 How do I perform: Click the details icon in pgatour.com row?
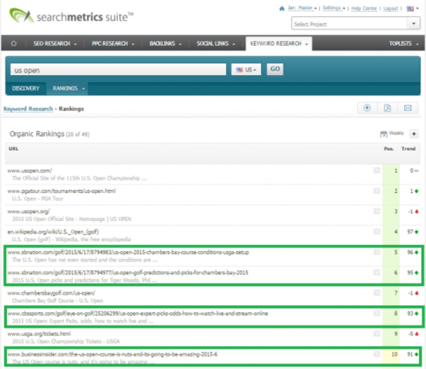(x=377, y=191)
